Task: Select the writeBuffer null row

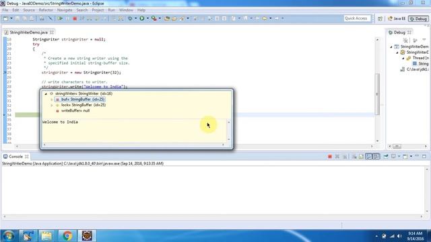Action: [73, 110]
